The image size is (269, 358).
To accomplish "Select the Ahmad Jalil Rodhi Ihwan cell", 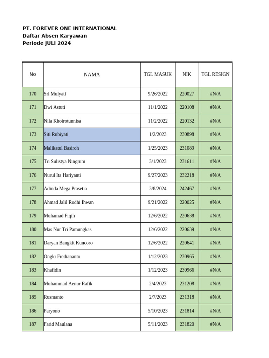I will (69, 202).
